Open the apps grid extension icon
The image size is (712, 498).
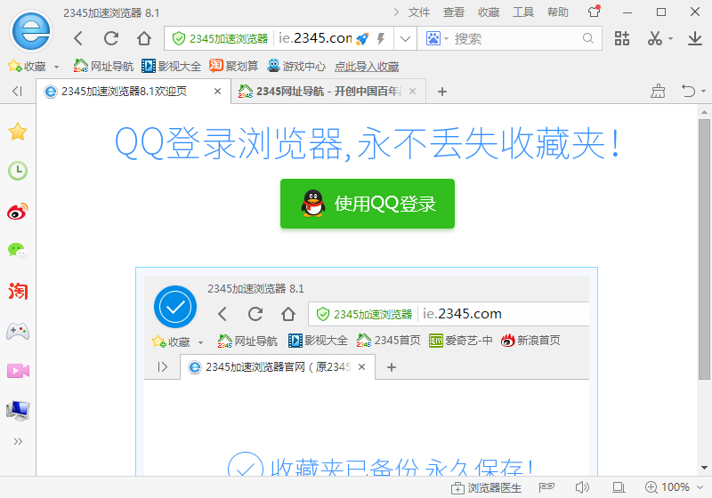coord(621,38)
